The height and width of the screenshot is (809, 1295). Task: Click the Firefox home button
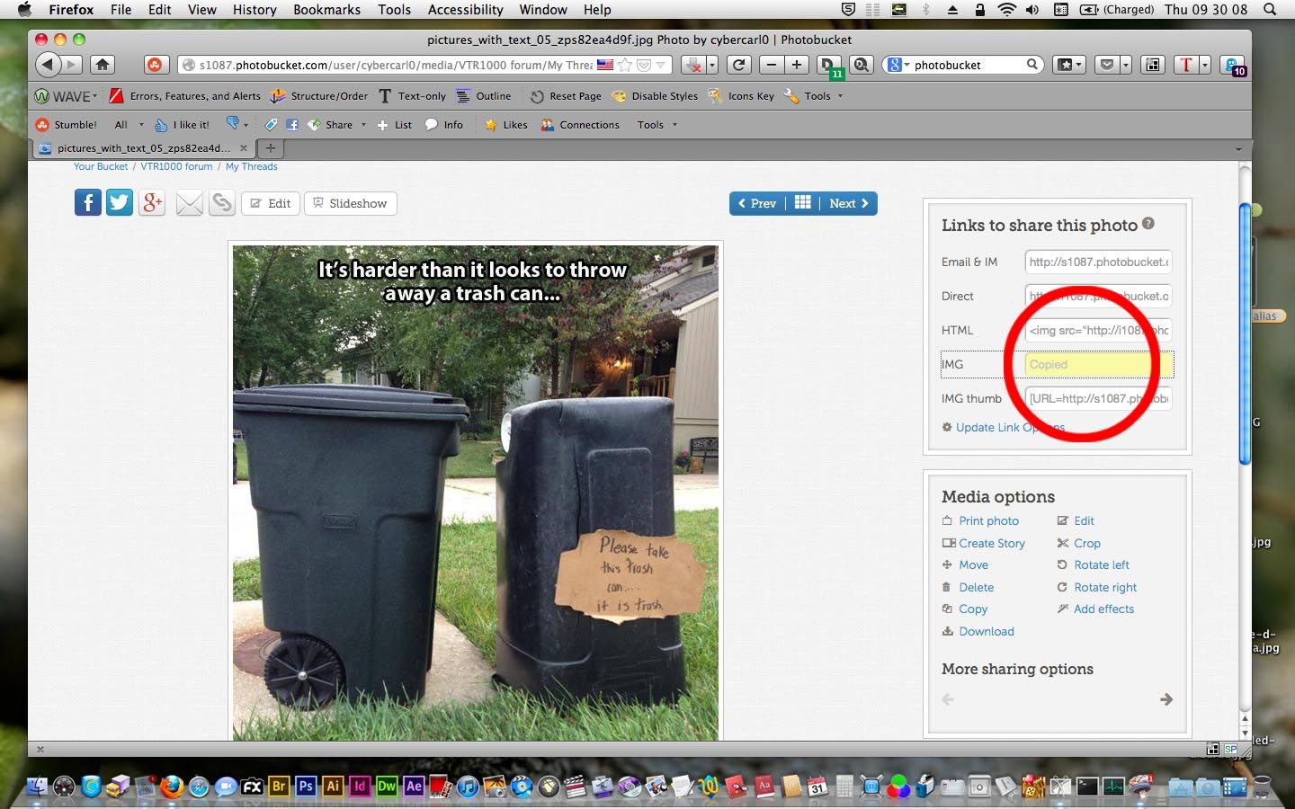pyautogui.click(x=103, y=65)
